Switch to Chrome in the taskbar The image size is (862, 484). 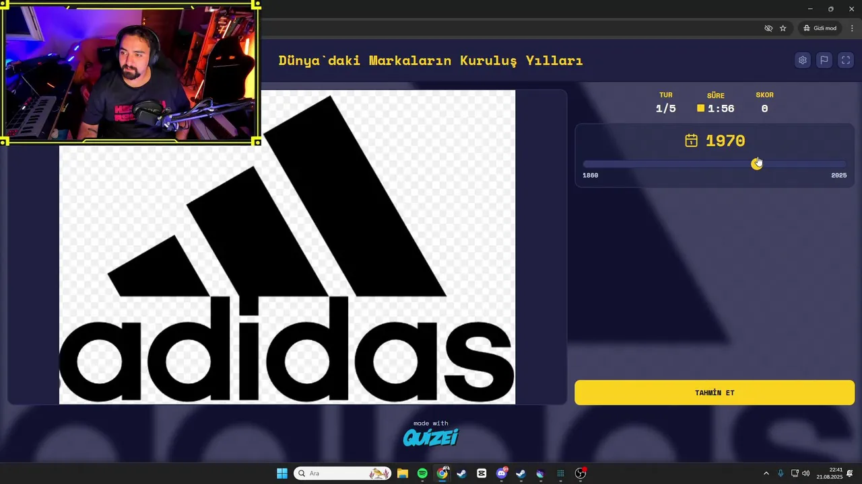point(442,473)
